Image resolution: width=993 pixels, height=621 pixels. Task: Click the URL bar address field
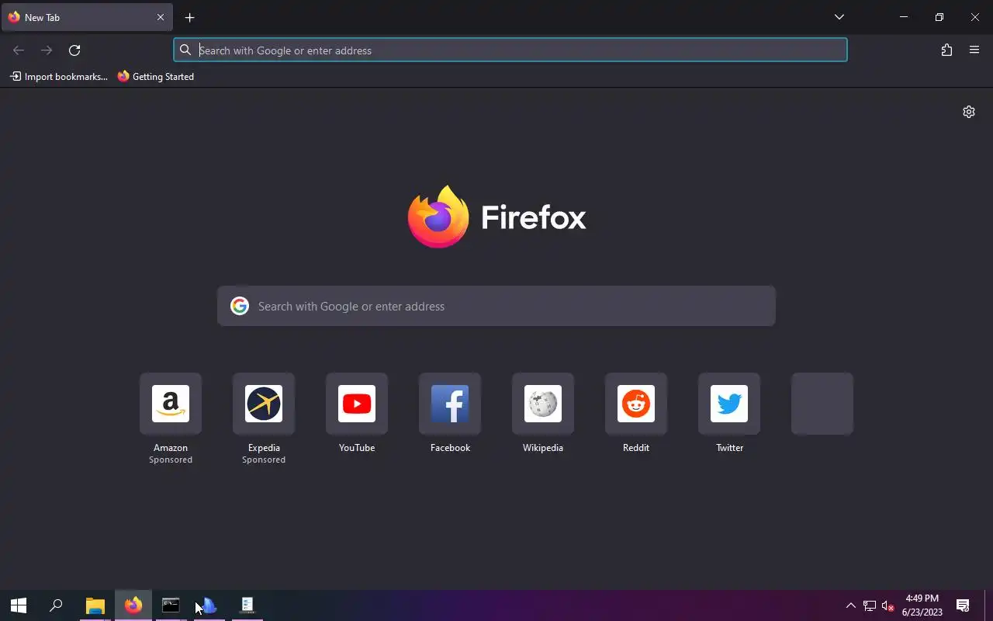(x=510, y=50)
